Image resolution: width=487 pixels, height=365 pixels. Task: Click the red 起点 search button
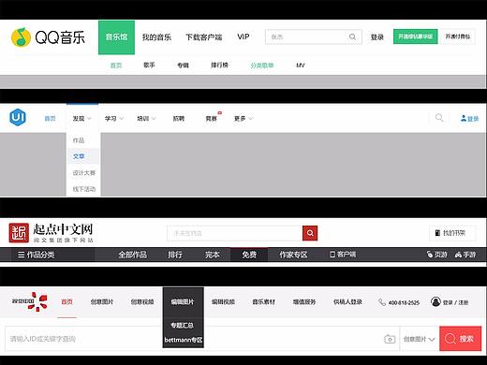click(x=310, y=233)
